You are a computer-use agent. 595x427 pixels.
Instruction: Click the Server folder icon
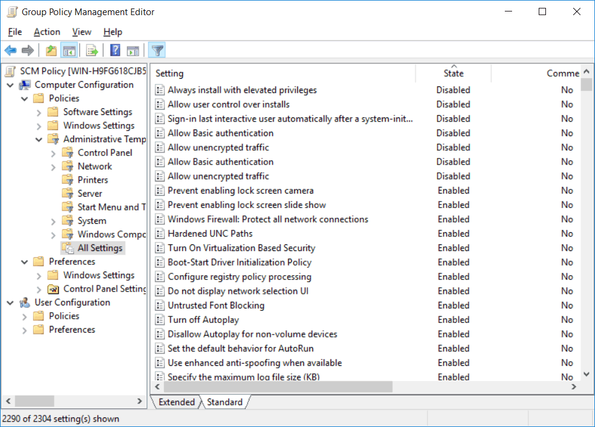click(68, 193)
